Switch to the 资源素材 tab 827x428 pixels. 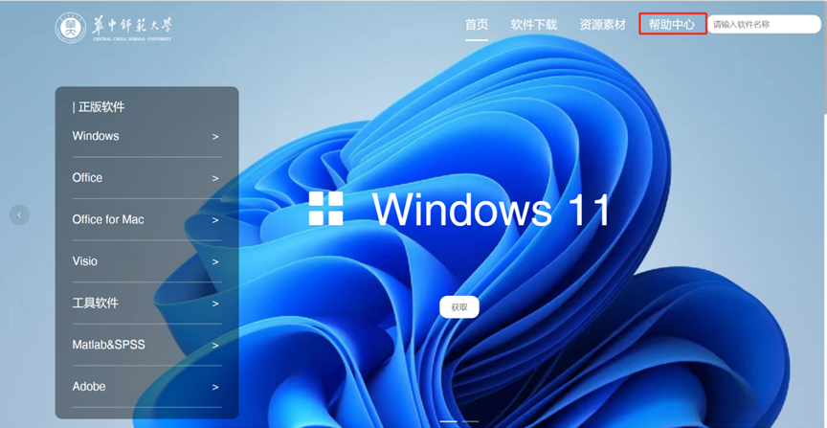tap(602, 25)
